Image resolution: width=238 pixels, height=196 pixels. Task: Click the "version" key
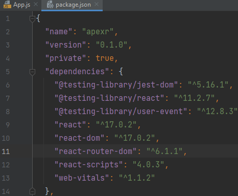[x=65, y=45]
